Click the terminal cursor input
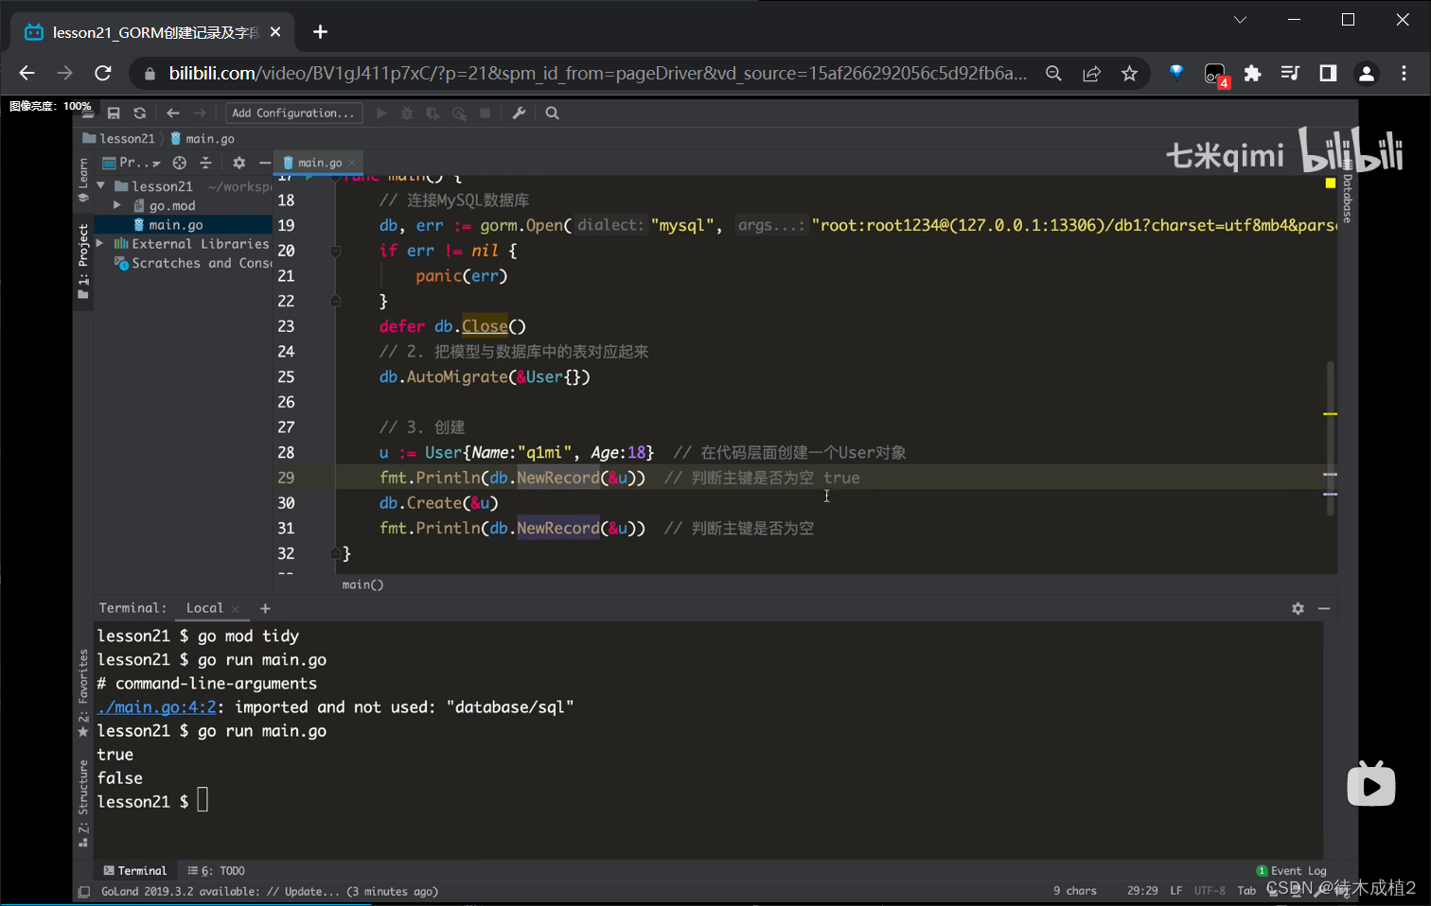The width and height of the screenshot is (1431, 906). coord(203,801)
